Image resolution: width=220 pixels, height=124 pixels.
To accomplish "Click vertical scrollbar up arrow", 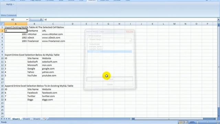I will tap(219, 25).
